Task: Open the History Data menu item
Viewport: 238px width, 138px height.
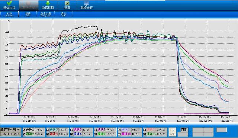Action: pyautogui.click(x=45, y=14)
